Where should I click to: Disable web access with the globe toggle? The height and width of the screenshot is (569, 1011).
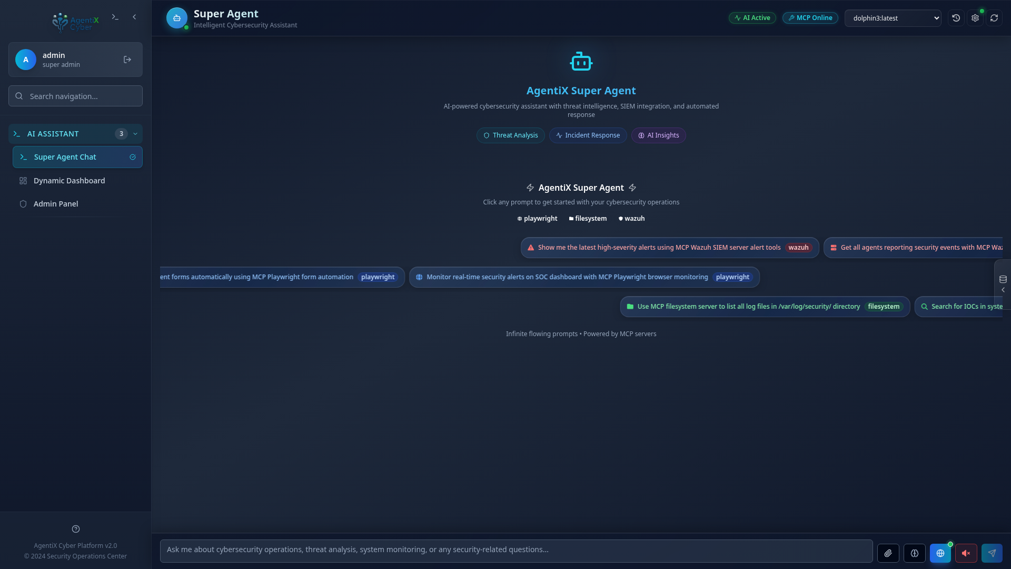point(940,553)
